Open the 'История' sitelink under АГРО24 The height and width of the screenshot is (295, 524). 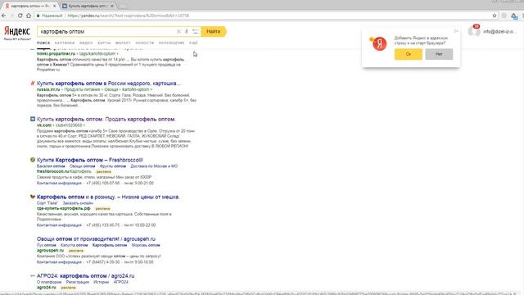(102, 282)
